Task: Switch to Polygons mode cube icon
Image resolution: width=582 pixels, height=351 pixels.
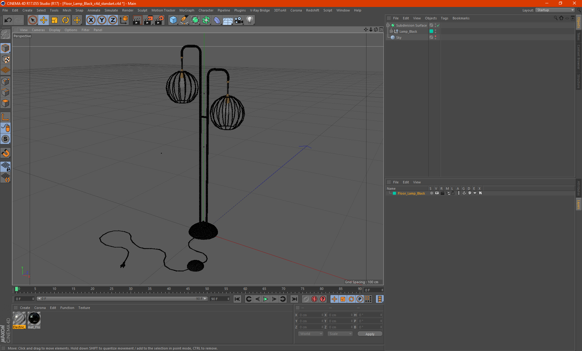Action: coord(5,103)
